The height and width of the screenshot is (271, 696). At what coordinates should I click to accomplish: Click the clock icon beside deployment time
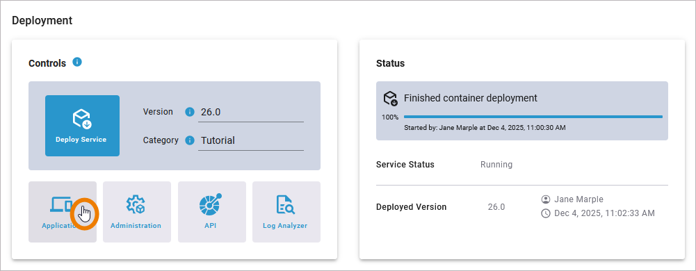click(546, 213)
